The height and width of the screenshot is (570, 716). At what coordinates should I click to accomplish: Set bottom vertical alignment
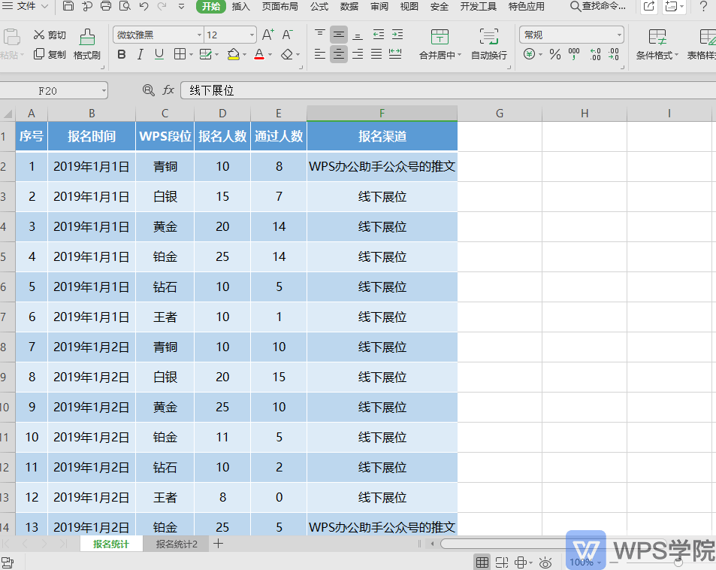pos(358,35)
